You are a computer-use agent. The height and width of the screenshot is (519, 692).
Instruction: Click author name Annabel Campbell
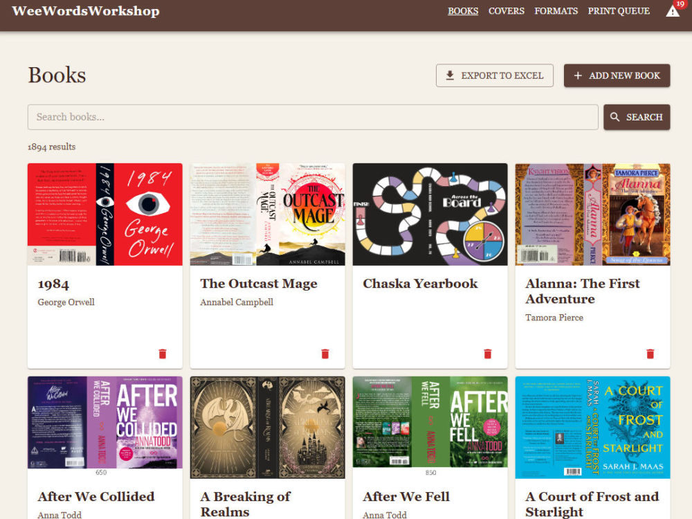point(237,302)
